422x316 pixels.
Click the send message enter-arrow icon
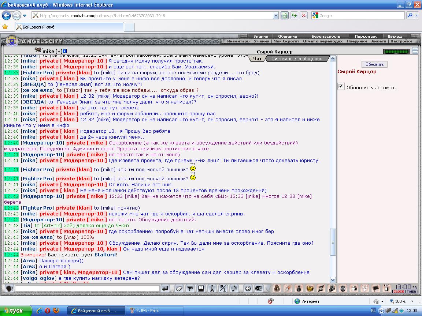coord(165,289)
